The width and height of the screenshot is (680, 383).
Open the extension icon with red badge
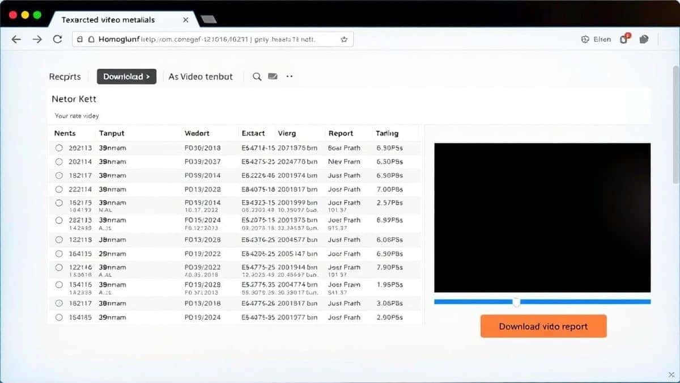coord(624,39)
